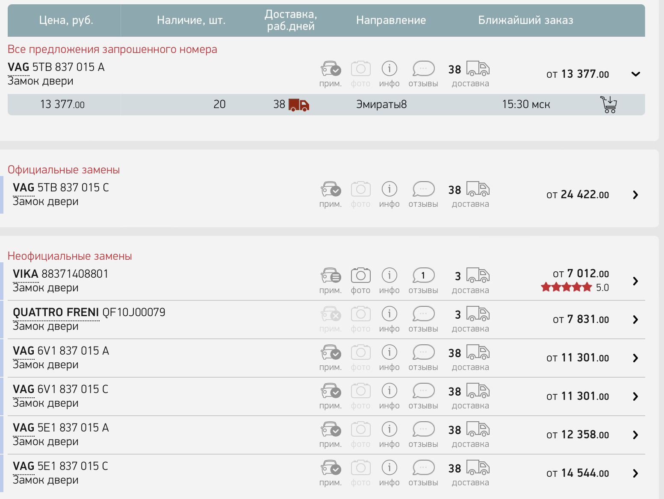
Task: Click direction Эмираты8 in offer row
Action: coord(381,104)
